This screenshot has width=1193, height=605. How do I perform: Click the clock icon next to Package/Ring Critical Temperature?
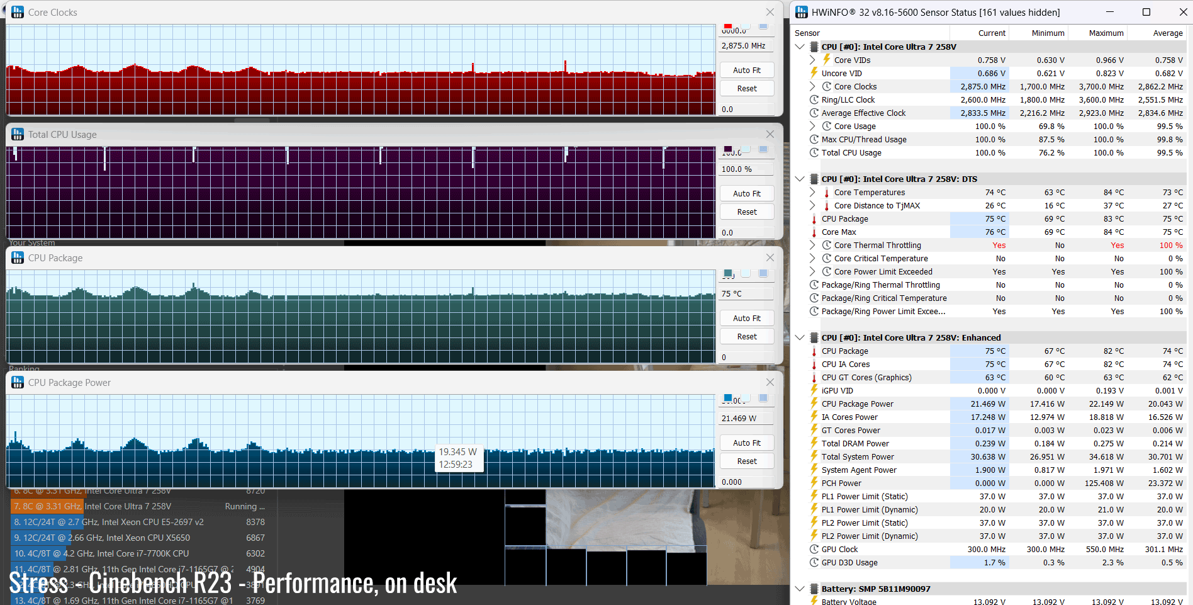pos(814,298)
